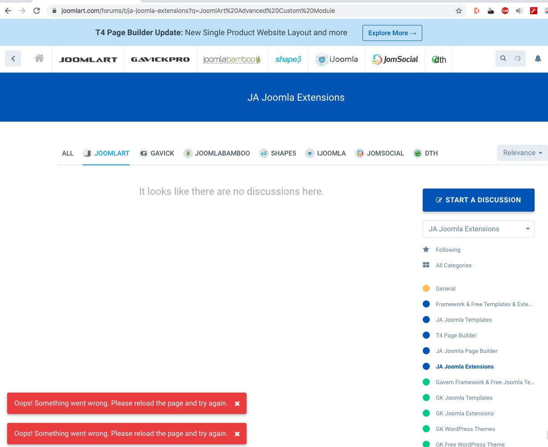
Task: Select the SHAPE5 tab
Action: [x=278, y=153]
